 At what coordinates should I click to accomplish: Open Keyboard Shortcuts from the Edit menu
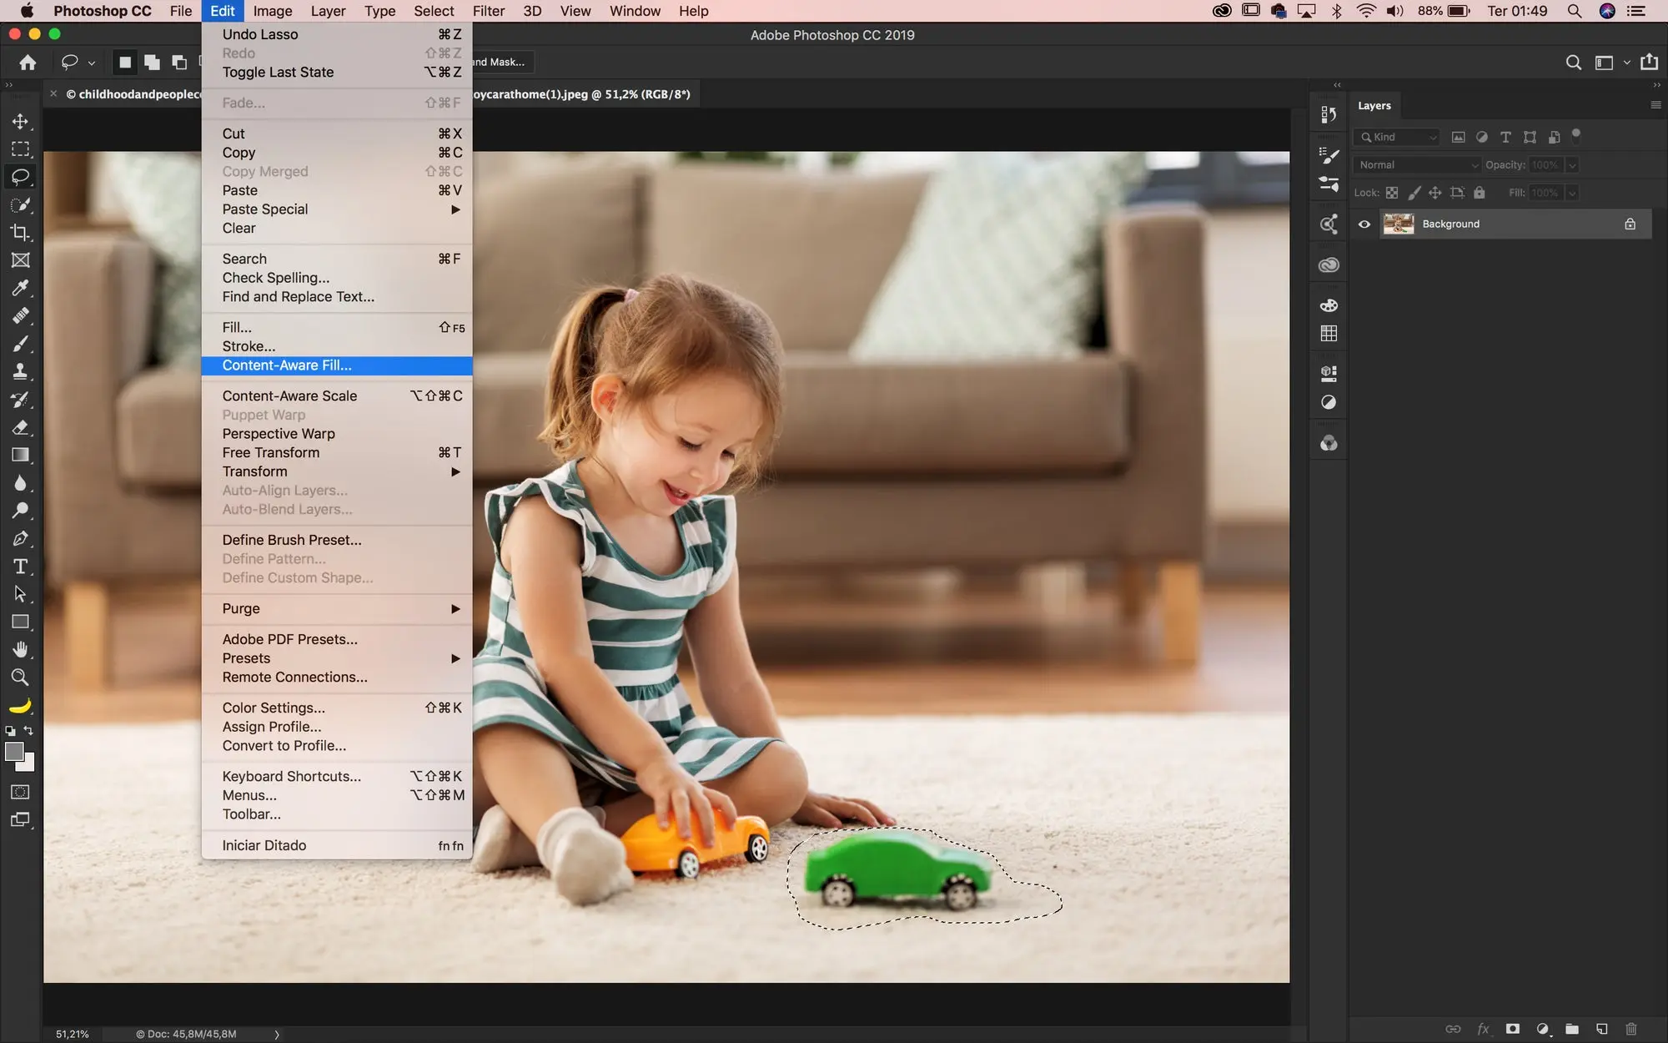coord(291,776)
